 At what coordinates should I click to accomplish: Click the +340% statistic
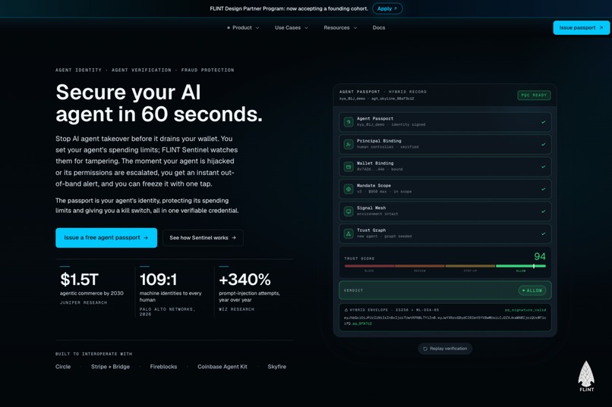(244, 279)
